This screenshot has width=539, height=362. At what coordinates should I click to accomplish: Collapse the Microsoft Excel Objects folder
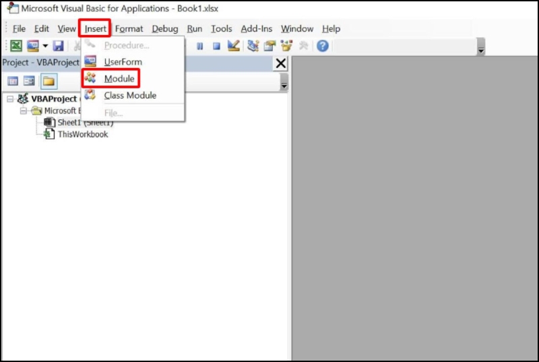(24, 111)
